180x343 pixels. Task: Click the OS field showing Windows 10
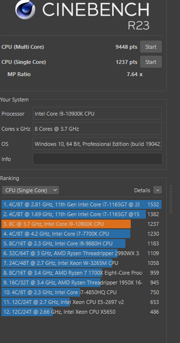tap(98, 143)
